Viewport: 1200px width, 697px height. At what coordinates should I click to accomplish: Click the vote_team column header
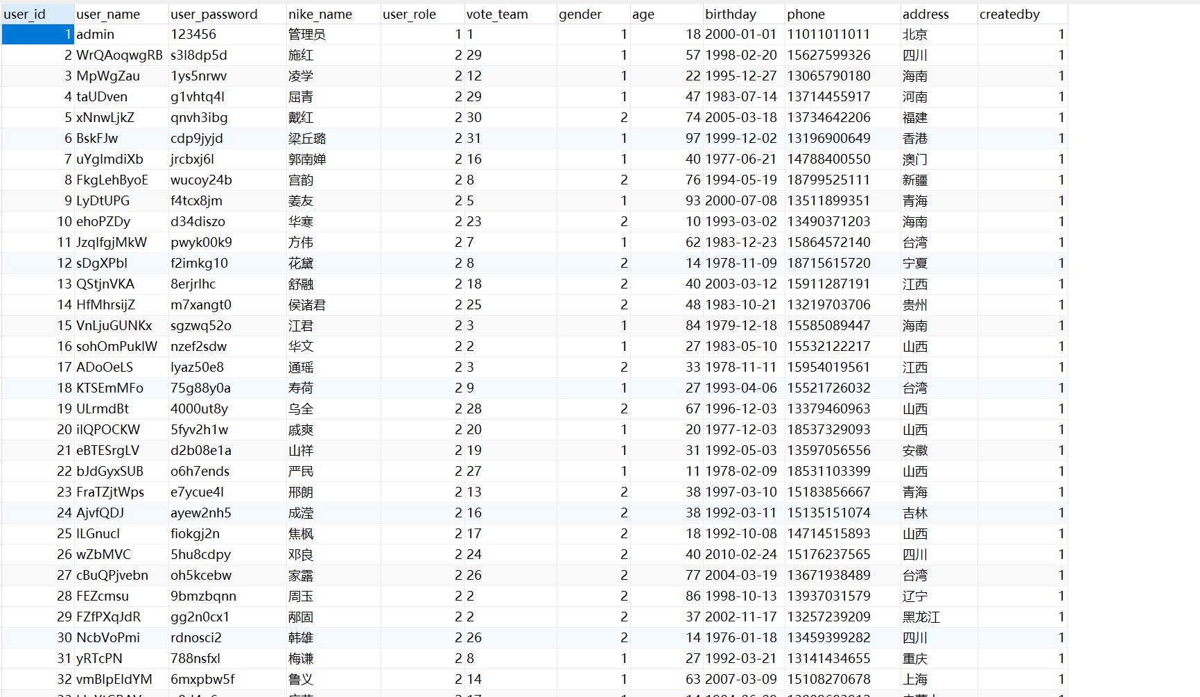510,14
